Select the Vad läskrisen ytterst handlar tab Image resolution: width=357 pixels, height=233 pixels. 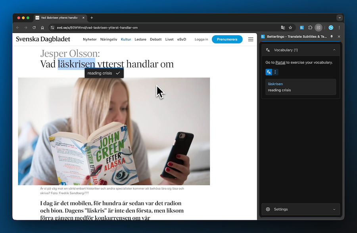(60, 18)
